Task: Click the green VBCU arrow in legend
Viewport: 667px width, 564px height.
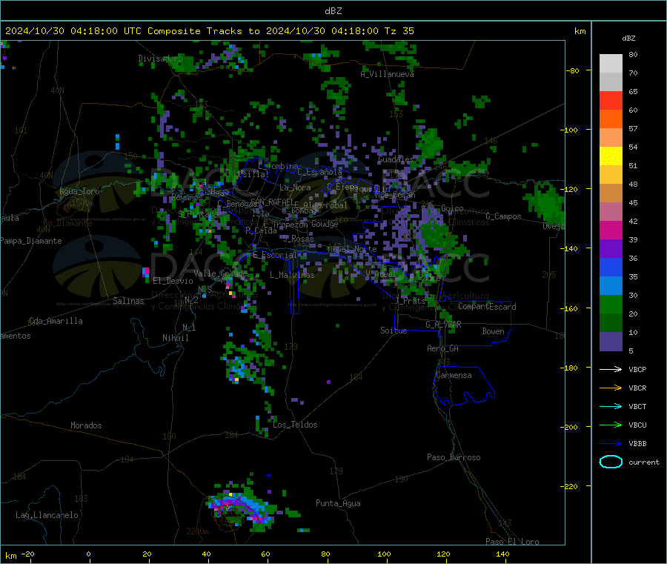Action: click(x=611, y=425)
